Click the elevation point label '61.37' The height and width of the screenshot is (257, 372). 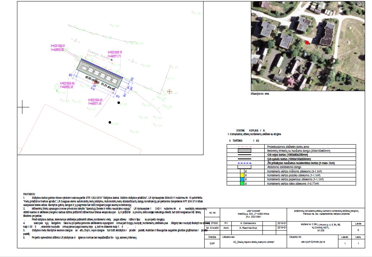92,110
